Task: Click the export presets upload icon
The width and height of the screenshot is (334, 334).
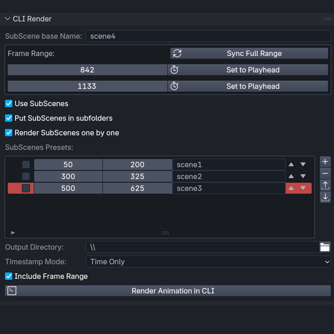Action: (325, 185)
